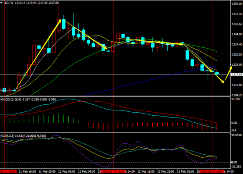Click the MACD scale value -5.5

point(234,130)
